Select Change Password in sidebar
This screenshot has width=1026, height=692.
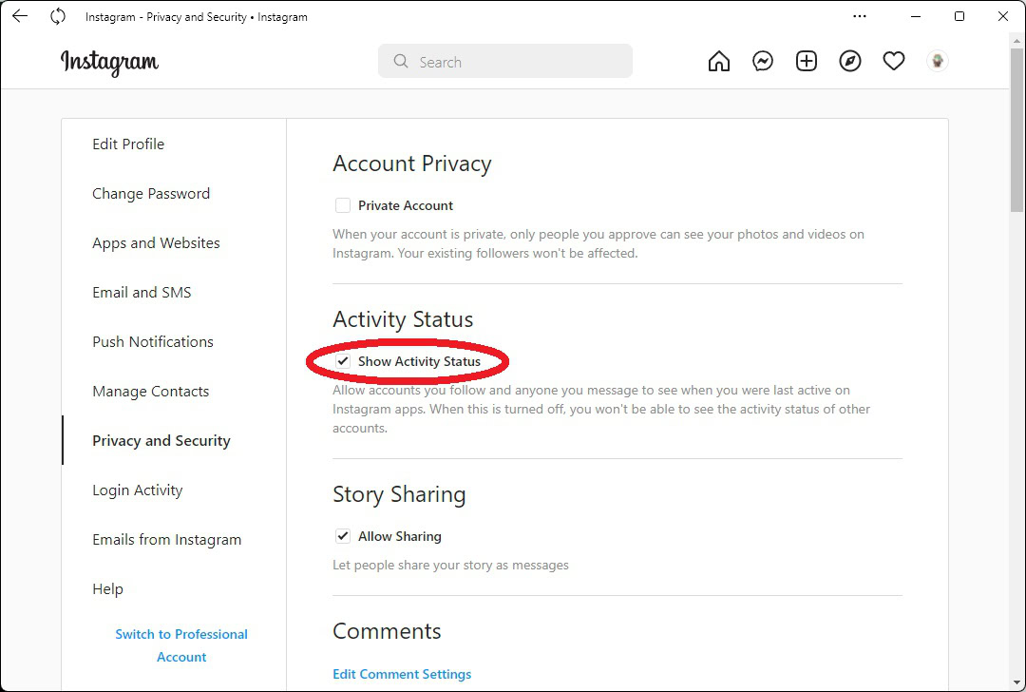151,194
